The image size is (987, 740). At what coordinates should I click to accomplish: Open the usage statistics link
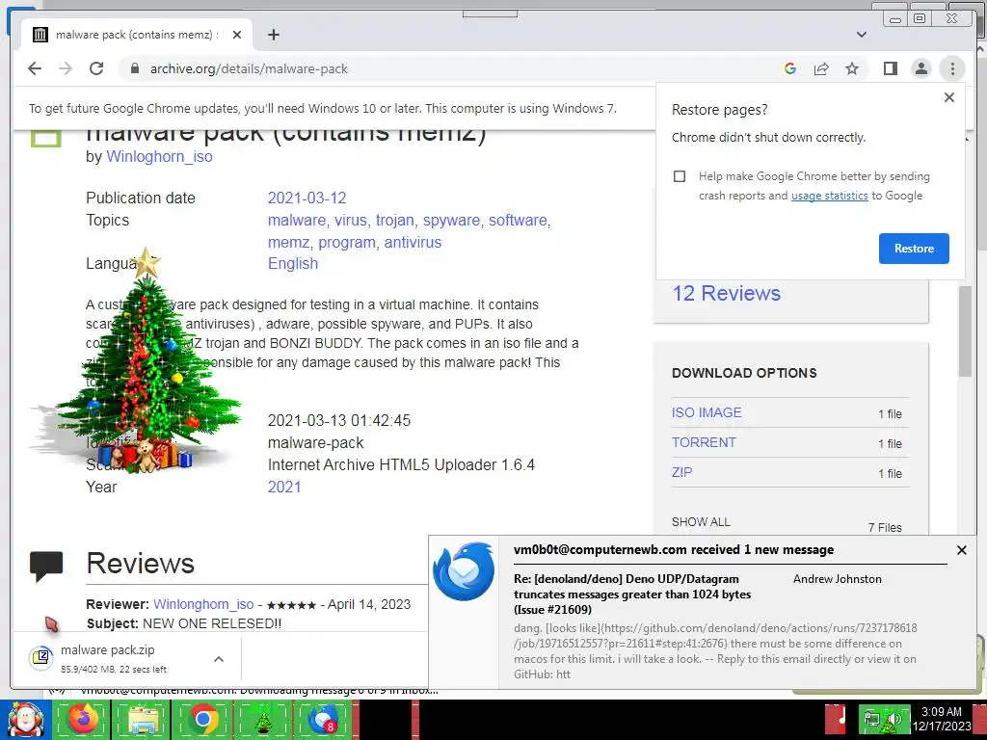(x=829, y=196)
